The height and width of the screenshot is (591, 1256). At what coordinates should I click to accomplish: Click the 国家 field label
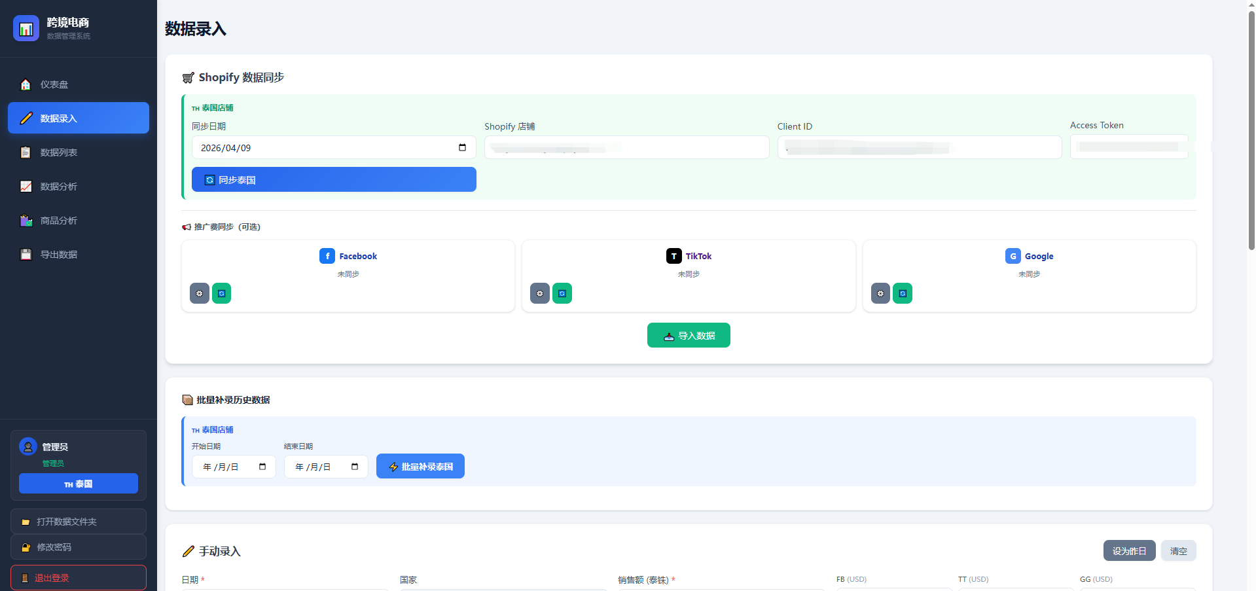(x=408, y=580)
